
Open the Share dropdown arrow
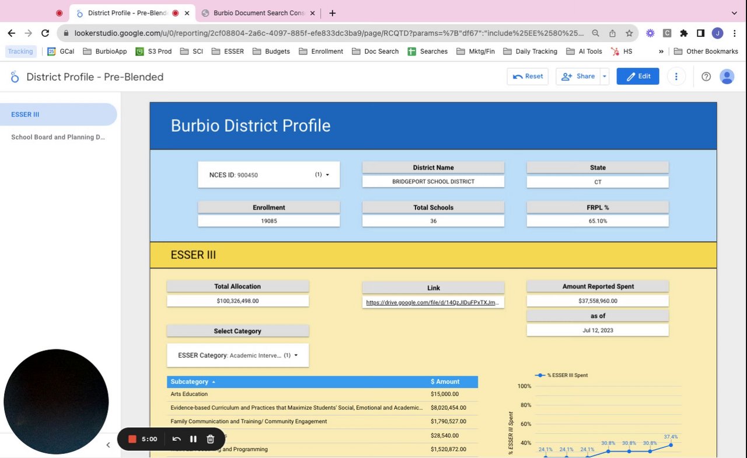click(605, 77)
